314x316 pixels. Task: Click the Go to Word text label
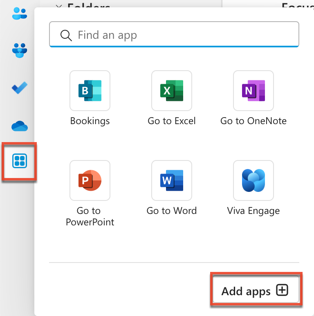pyautogui.click(x=172, y=211)
